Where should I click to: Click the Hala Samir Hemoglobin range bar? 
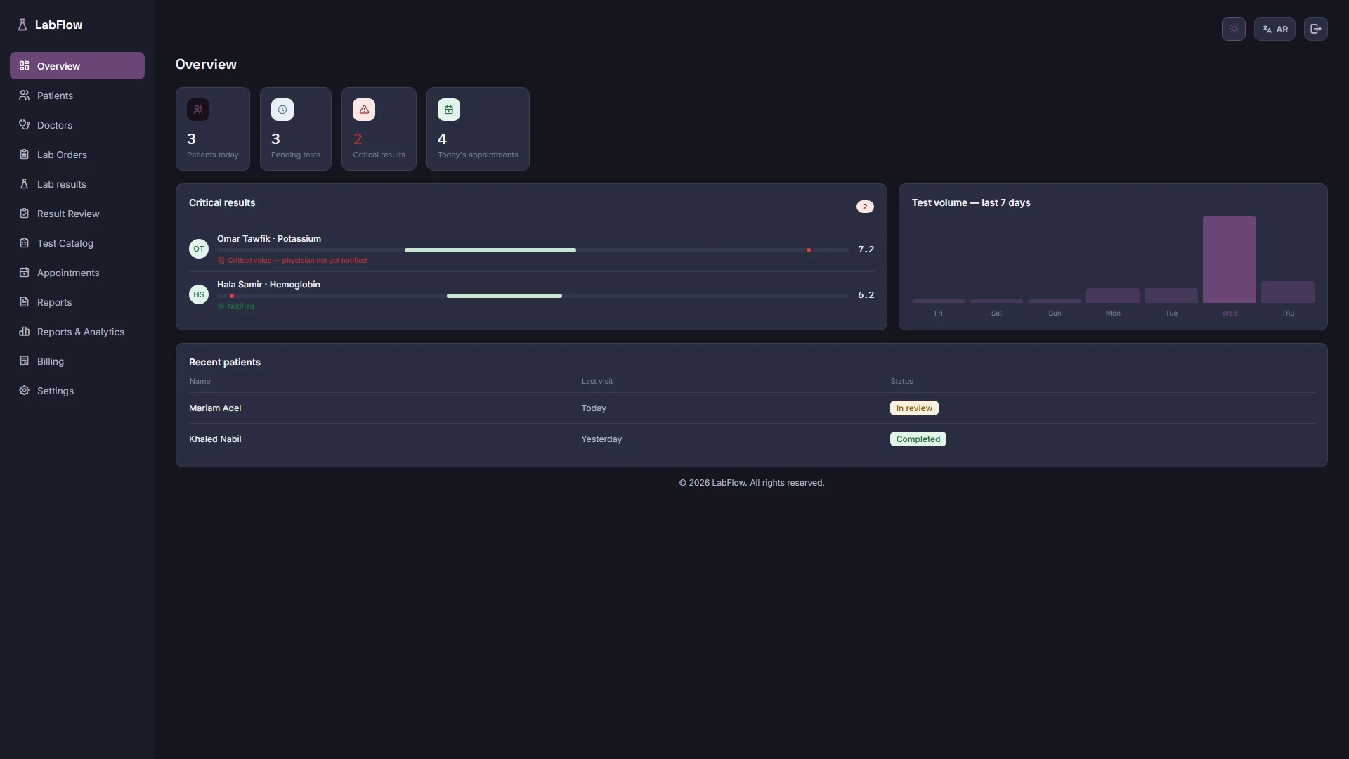[533, 296]
